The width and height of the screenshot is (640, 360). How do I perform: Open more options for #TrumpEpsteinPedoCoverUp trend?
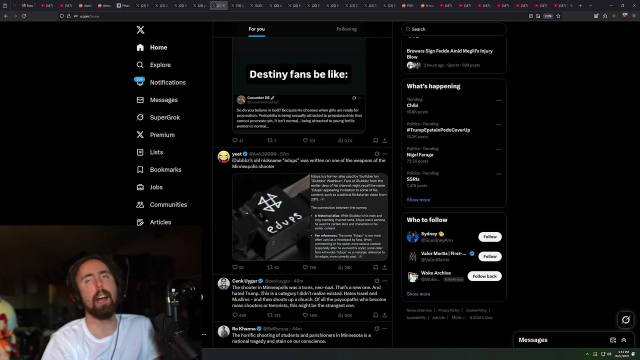pos(498,125)
